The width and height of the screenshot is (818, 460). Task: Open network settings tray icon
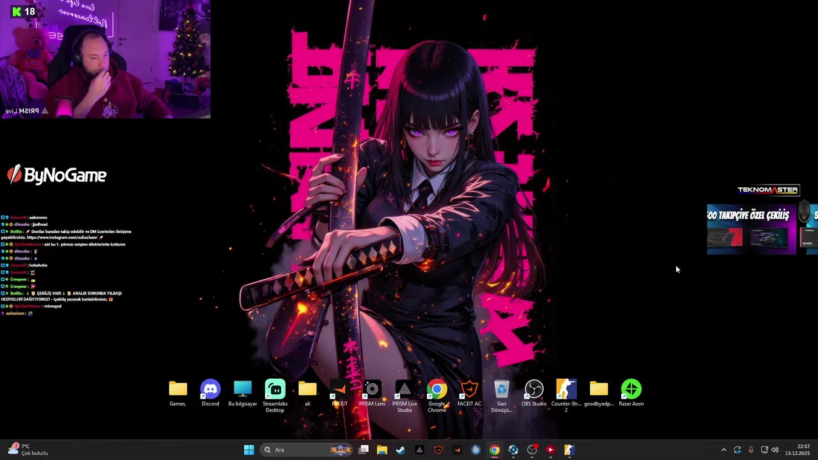(x=764, y=450)
